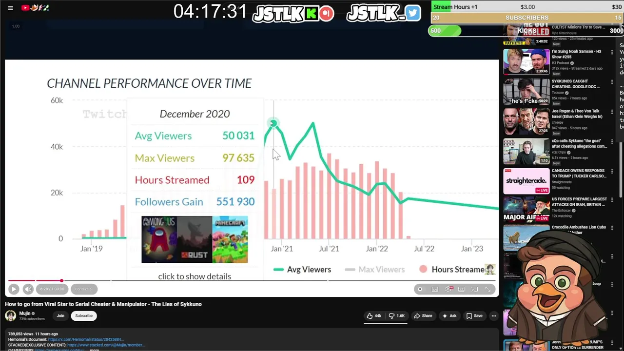The width and height of the screenshot is (624, 351).
Task: Open the stacked.com Mujin member link
Action: [x=106, y=345]
